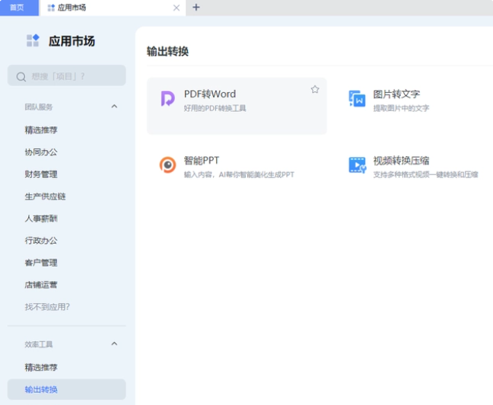This screenshot has width=493, height=405.
Task: Collapse the 效率工具 section
Action: tap(114, 344)
